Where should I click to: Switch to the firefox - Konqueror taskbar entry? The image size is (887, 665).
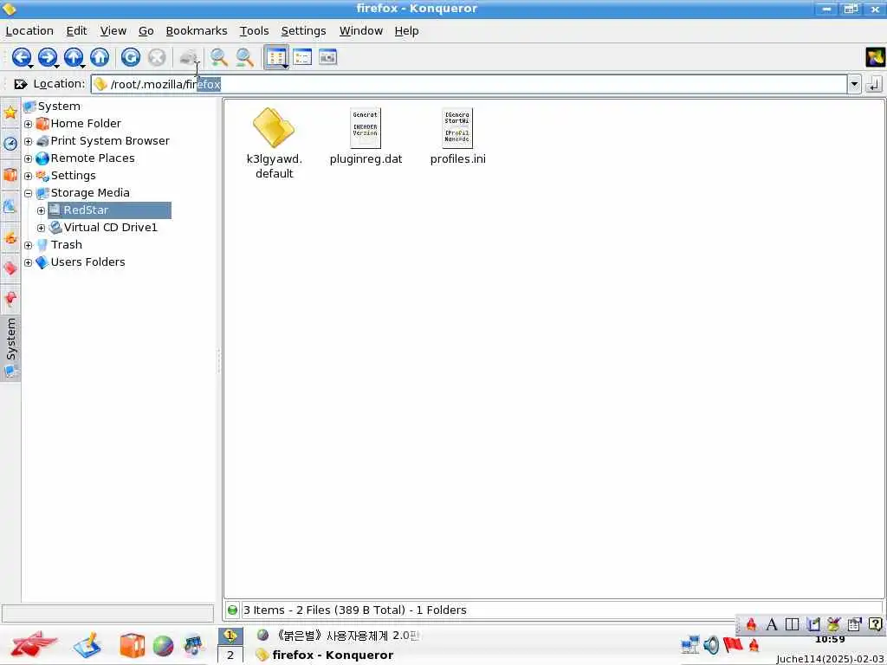coord(324,655)
